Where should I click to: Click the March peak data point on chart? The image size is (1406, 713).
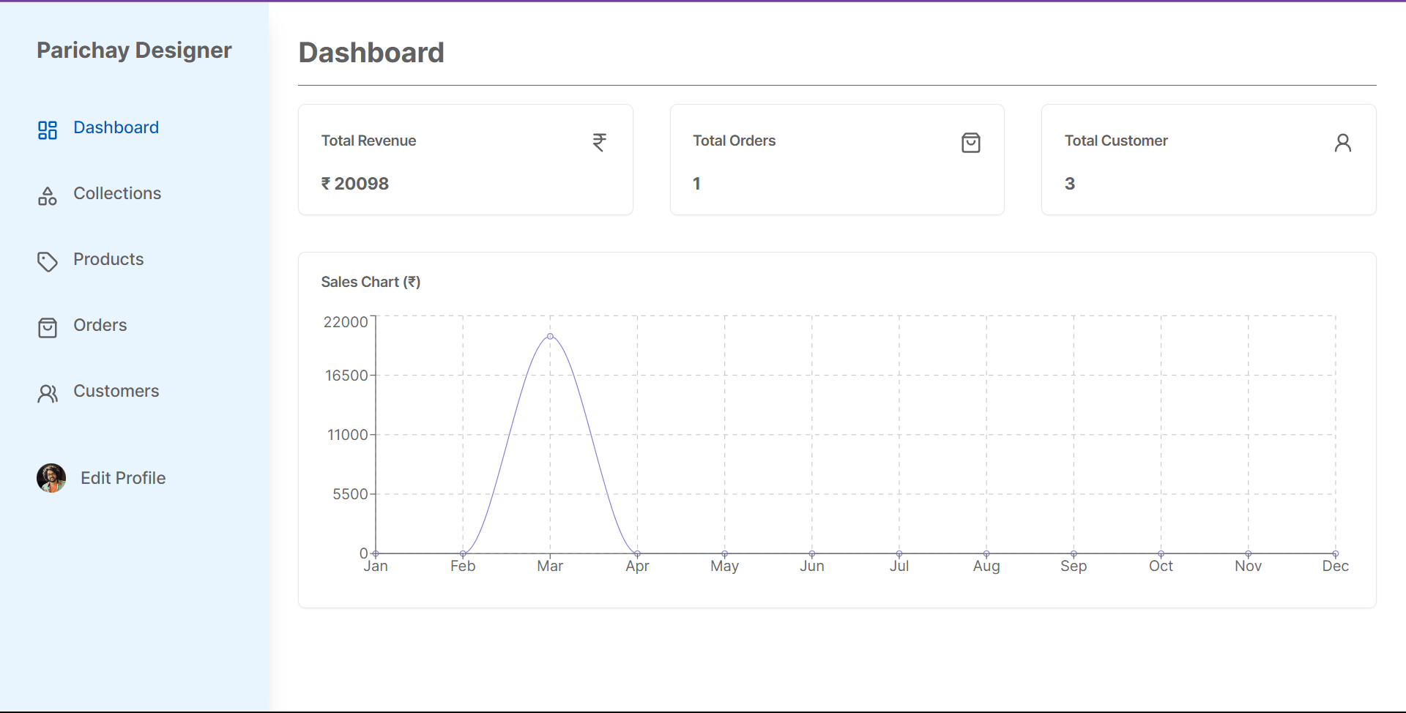pos(550,337)
